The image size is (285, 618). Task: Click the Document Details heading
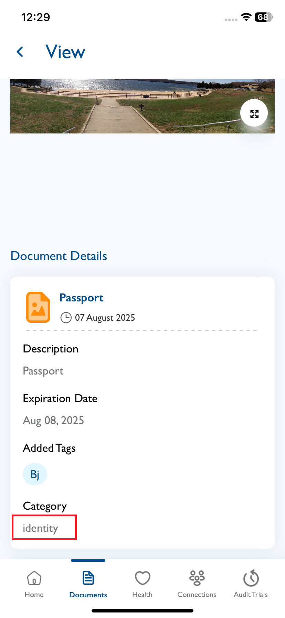point(59,256)
